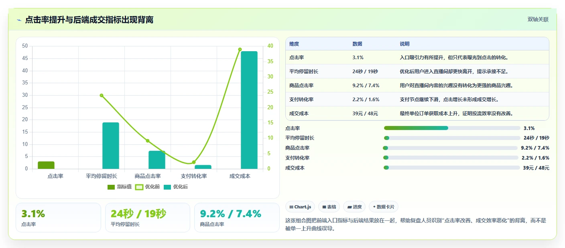Toggle the 优化后 legend item in the chart
565x248 pixels.
tap(175, 187)
